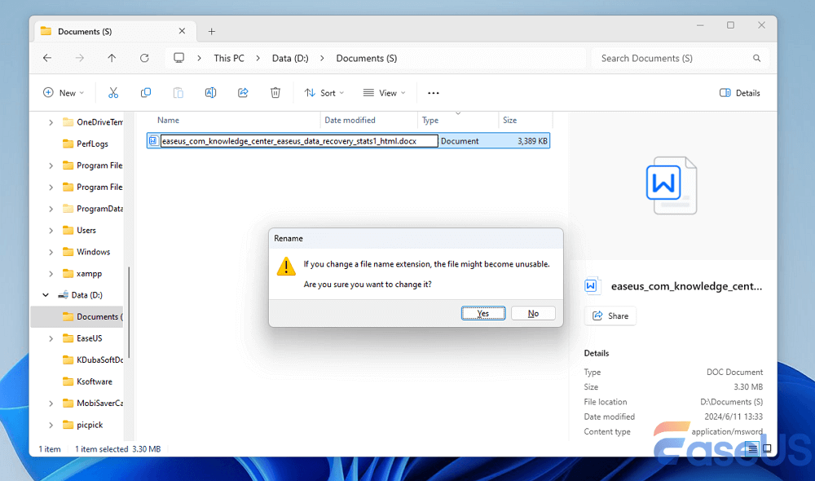Click No in the Rename dialog
815x481 pixels.
point(533,313)
